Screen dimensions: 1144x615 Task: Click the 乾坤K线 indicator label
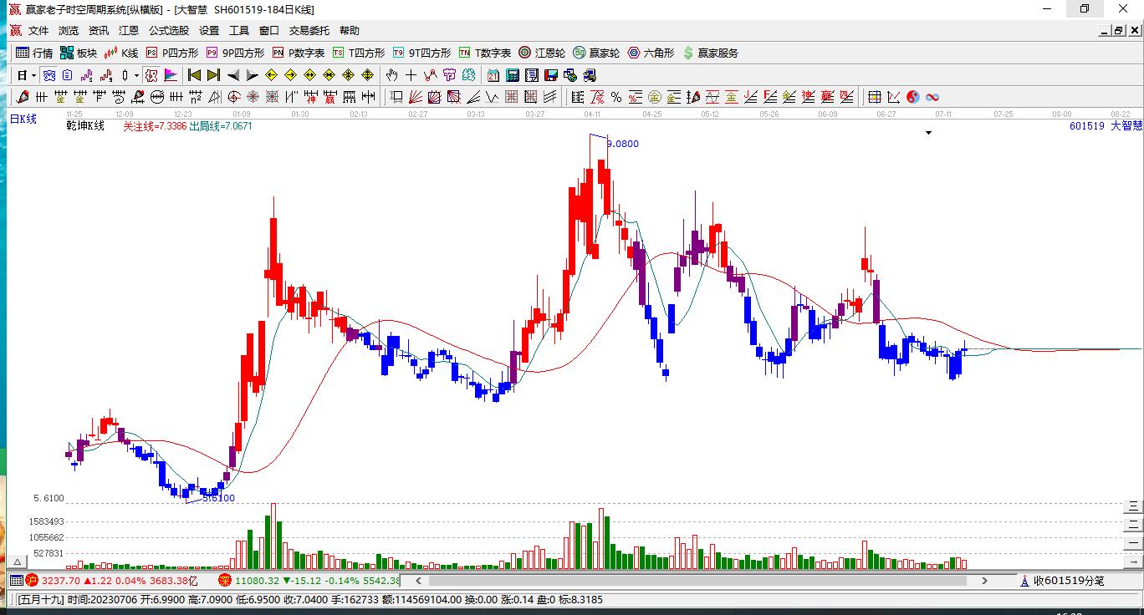tap(85, 126)
